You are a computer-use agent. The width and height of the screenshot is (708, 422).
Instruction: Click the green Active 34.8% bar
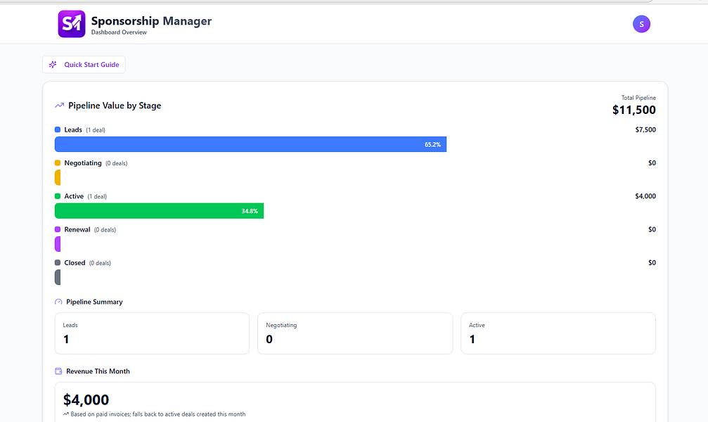[159, 211]
